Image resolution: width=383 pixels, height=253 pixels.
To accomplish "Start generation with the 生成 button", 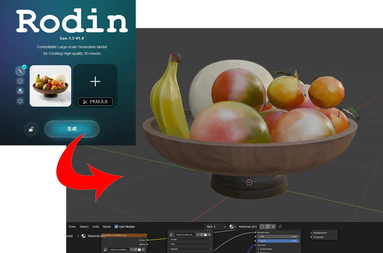I will (72, 129).
